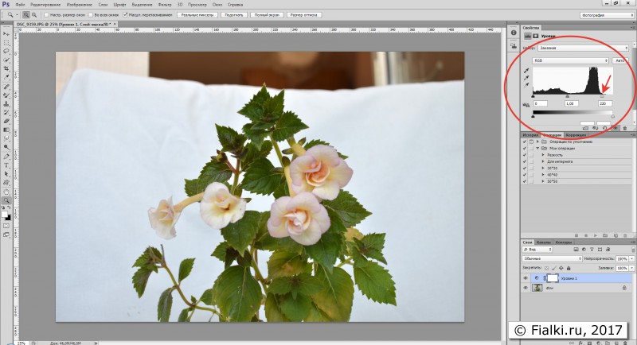This screenshot has height=345, width=637.
Task: Open the info panel icon in side dock
Action: pyautogui.click(x=514, y=33)
